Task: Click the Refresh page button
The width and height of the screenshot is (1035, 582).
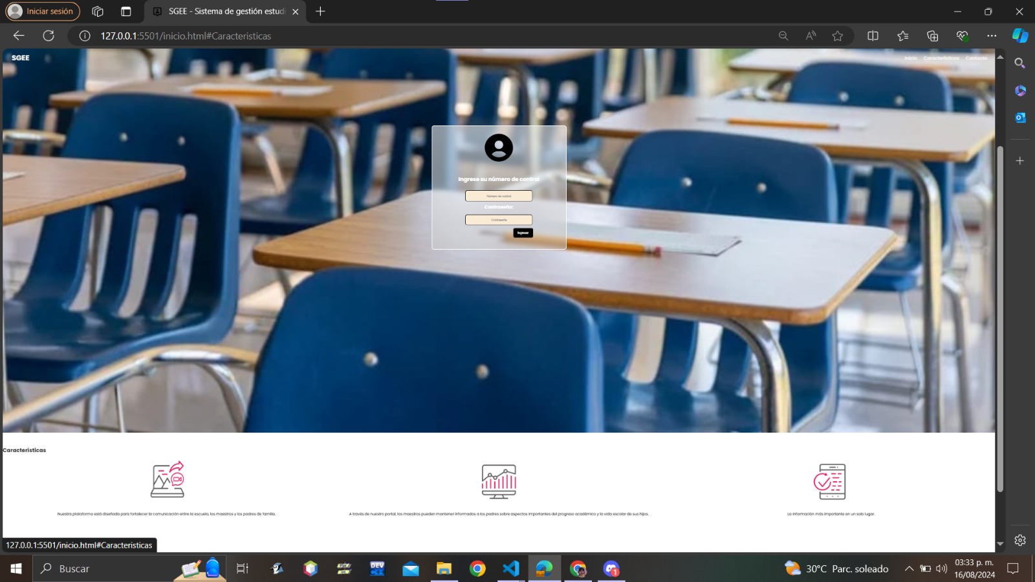Action: (49, 36)
